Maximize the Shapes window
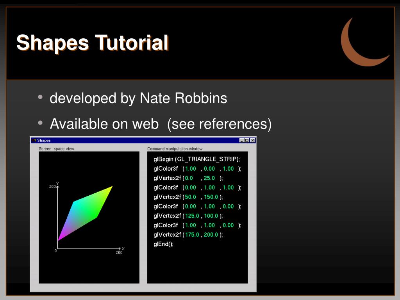 (247, 140)
